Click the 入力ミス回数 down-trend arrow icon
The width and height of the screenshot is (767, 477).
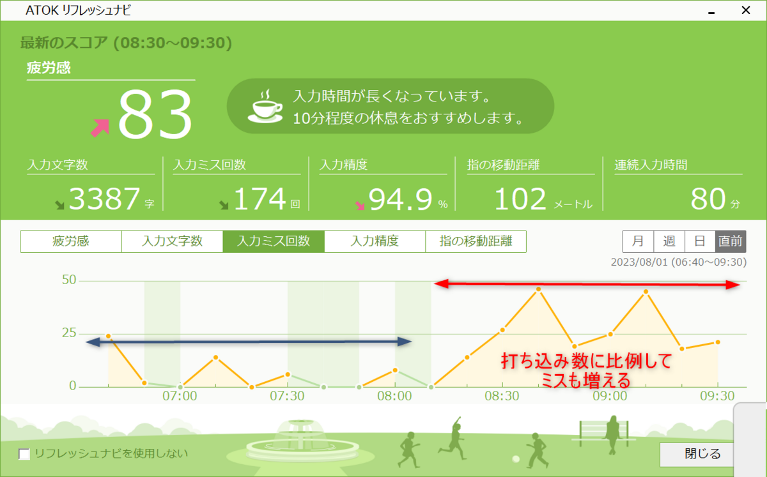tap(224, 205)
